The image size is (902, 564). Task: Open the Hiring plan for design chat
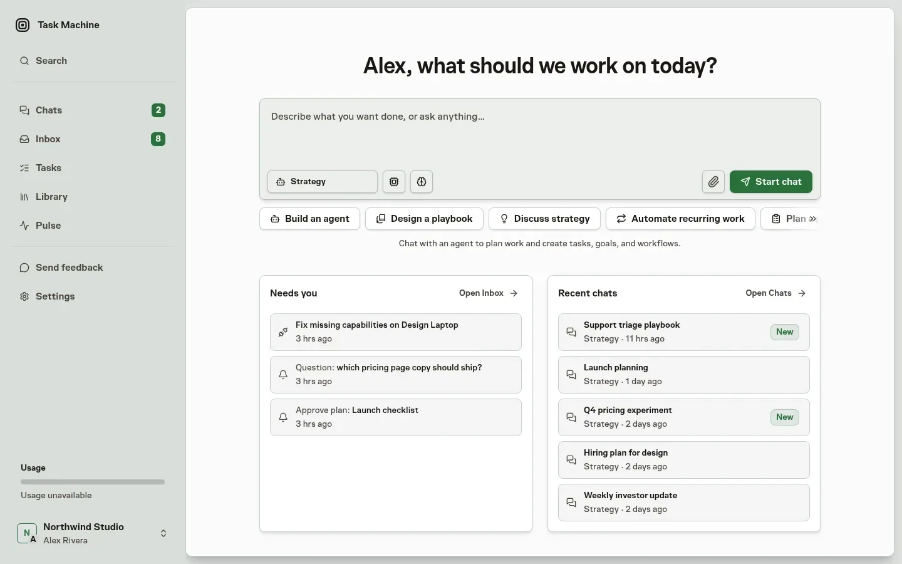(x=684, y=460)
